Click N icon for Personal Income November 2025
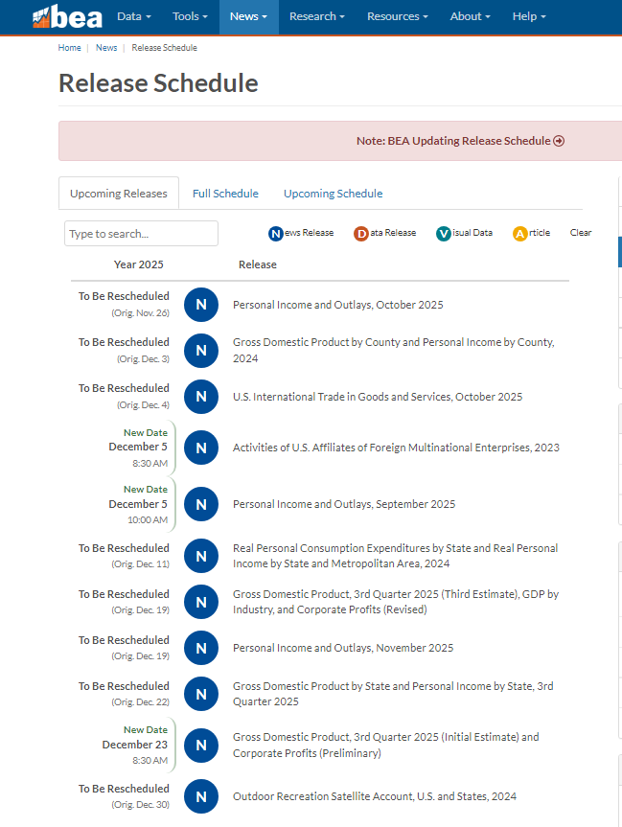Image resolution: width=622 pixels, height=827 pixels. (201, 648)
